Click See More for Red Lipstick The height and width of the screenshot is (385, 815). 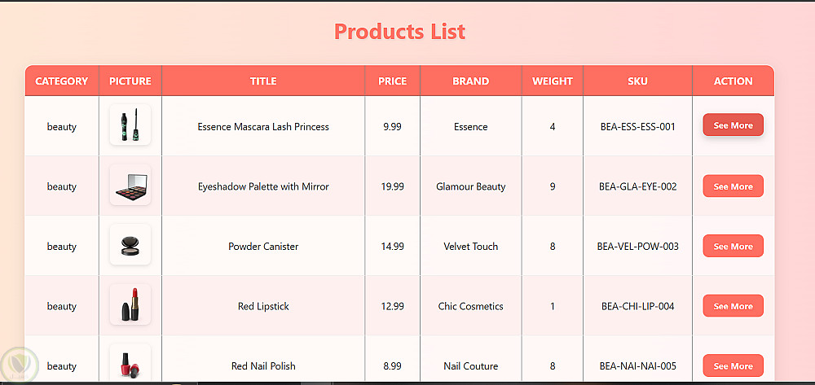733,306
